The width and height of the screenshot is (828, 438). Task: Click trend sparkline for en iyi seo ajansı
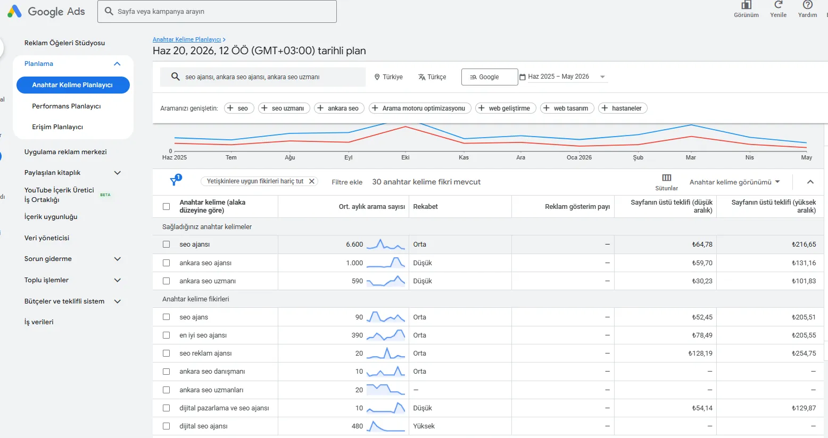tap(386, 335)
